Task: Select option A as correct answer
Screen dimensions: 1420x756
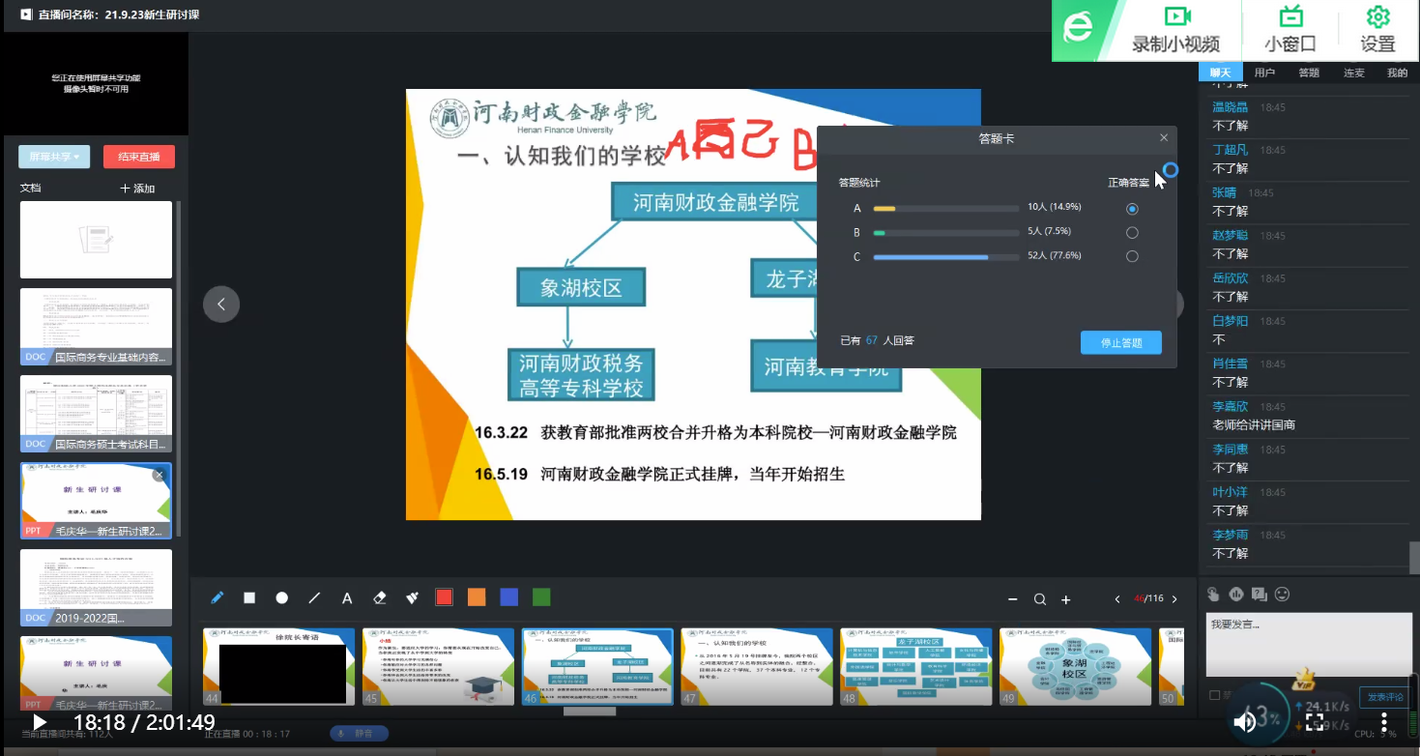Action: point(1132,209)
